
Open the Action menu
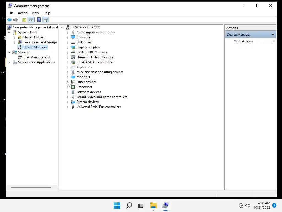pos(23,13)
